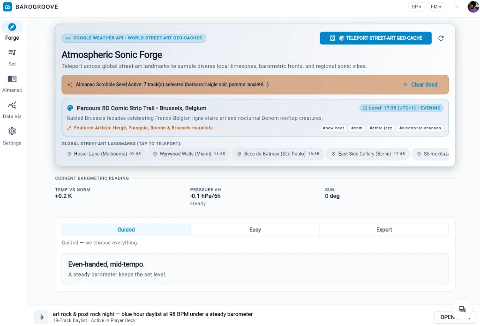Open the Set playlist icon
Image resolution: width=480 pixels, height=326 pixels.
coord(12,52)
